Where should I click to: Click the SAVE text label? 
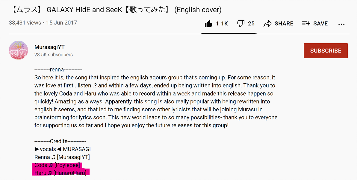(320, 24)
